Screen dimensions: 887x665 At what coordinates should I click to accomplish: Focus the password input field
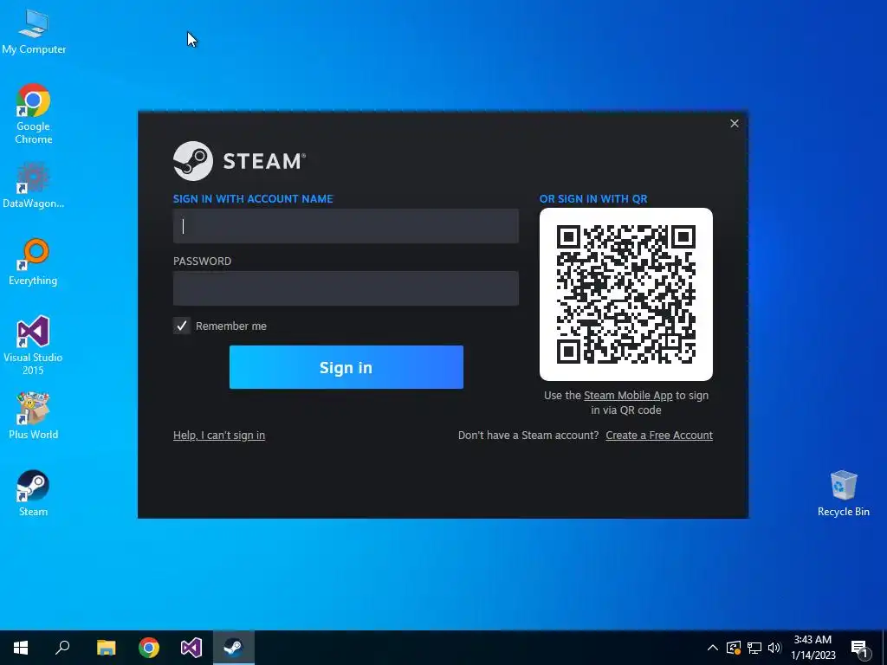[x=346, y=288]
